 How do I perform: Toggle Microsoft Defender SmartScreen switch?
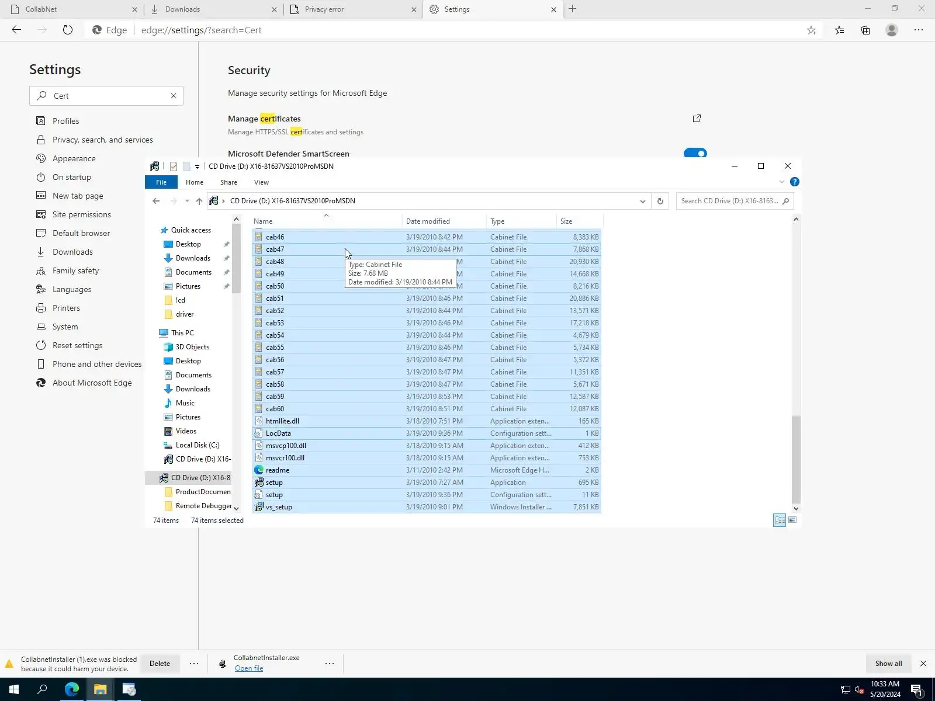click(x=695, y=154)
